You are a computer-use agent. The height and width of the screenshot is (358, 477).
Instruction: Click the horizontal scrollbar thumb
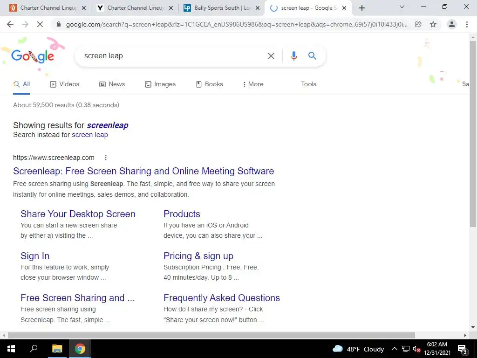point(211,336)
